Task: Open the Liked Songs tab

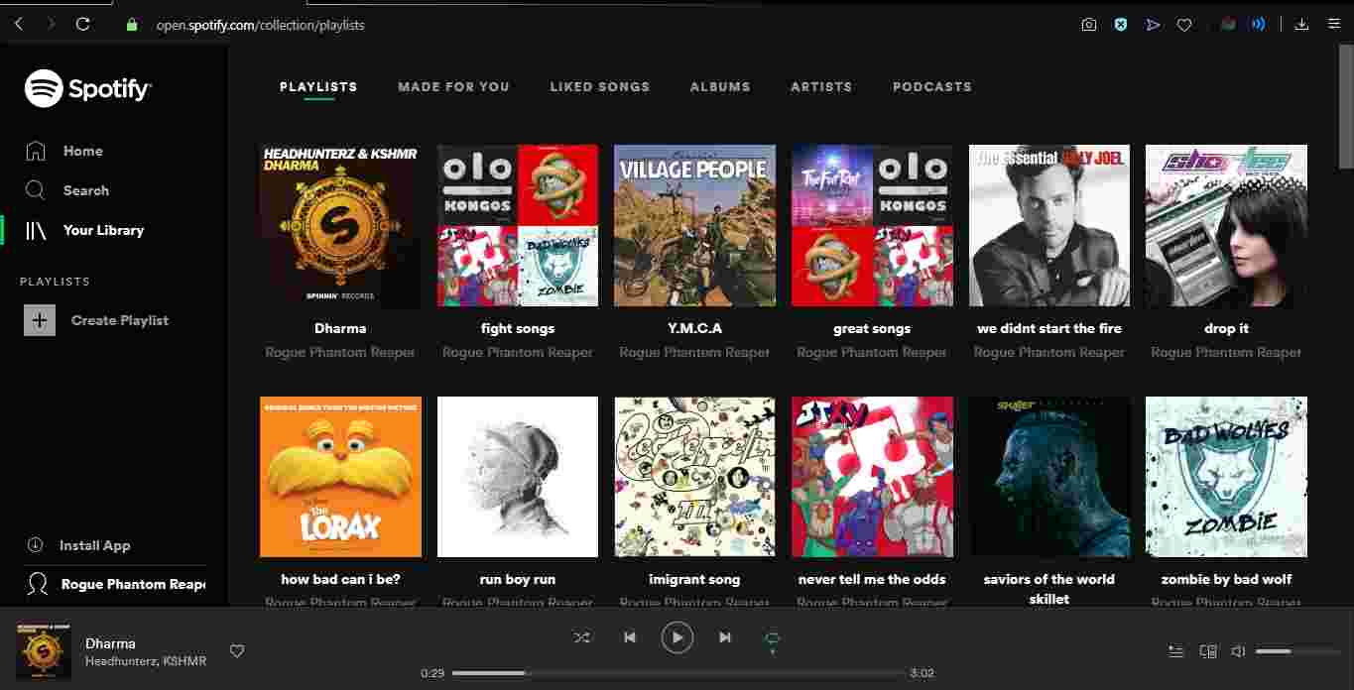Action: 600,87
